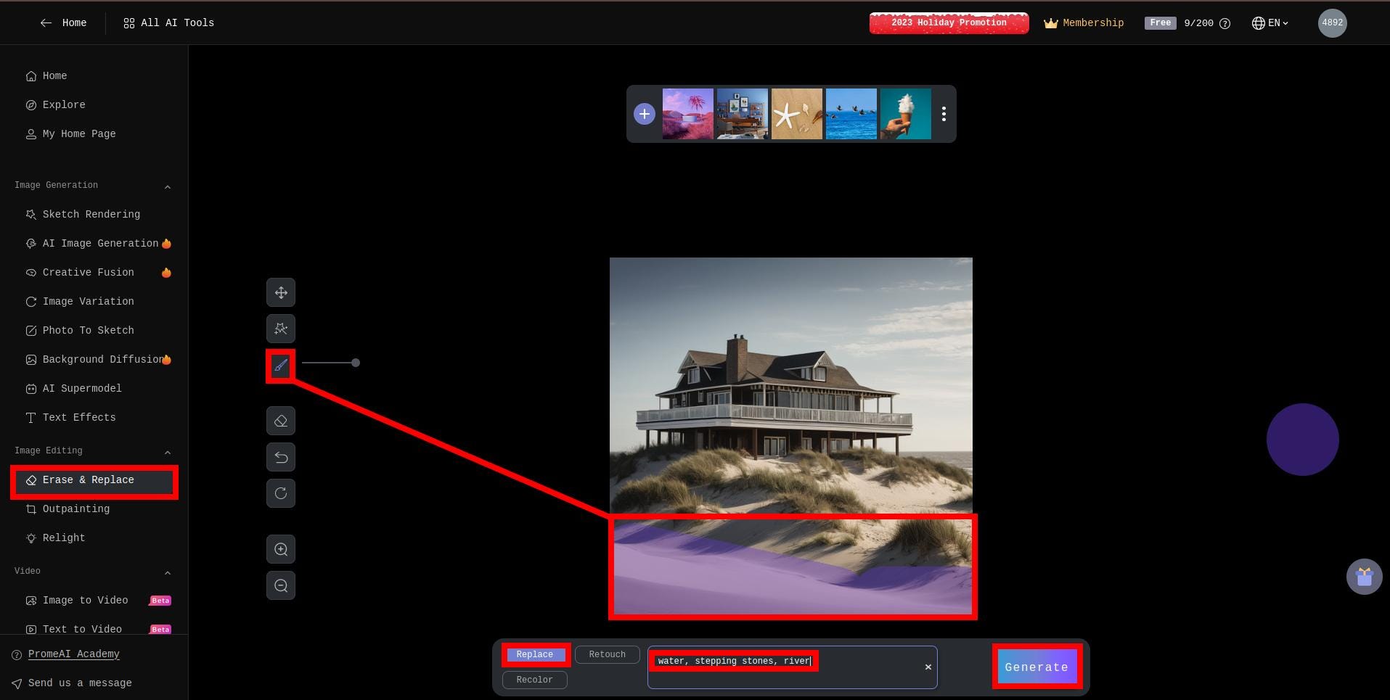Adjust the brush size slider handle
This screenshot has width=1390, height=700.
point(356,363)
